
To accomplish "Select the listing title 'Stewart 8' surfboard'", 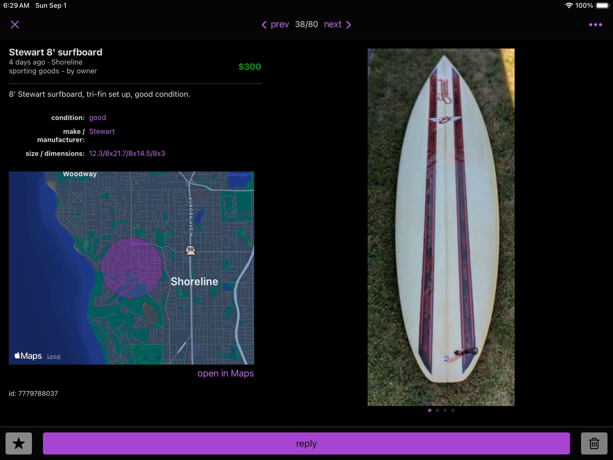I will 56,52.
